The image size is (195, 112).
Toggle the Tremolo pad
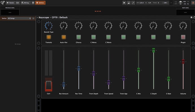49,37
